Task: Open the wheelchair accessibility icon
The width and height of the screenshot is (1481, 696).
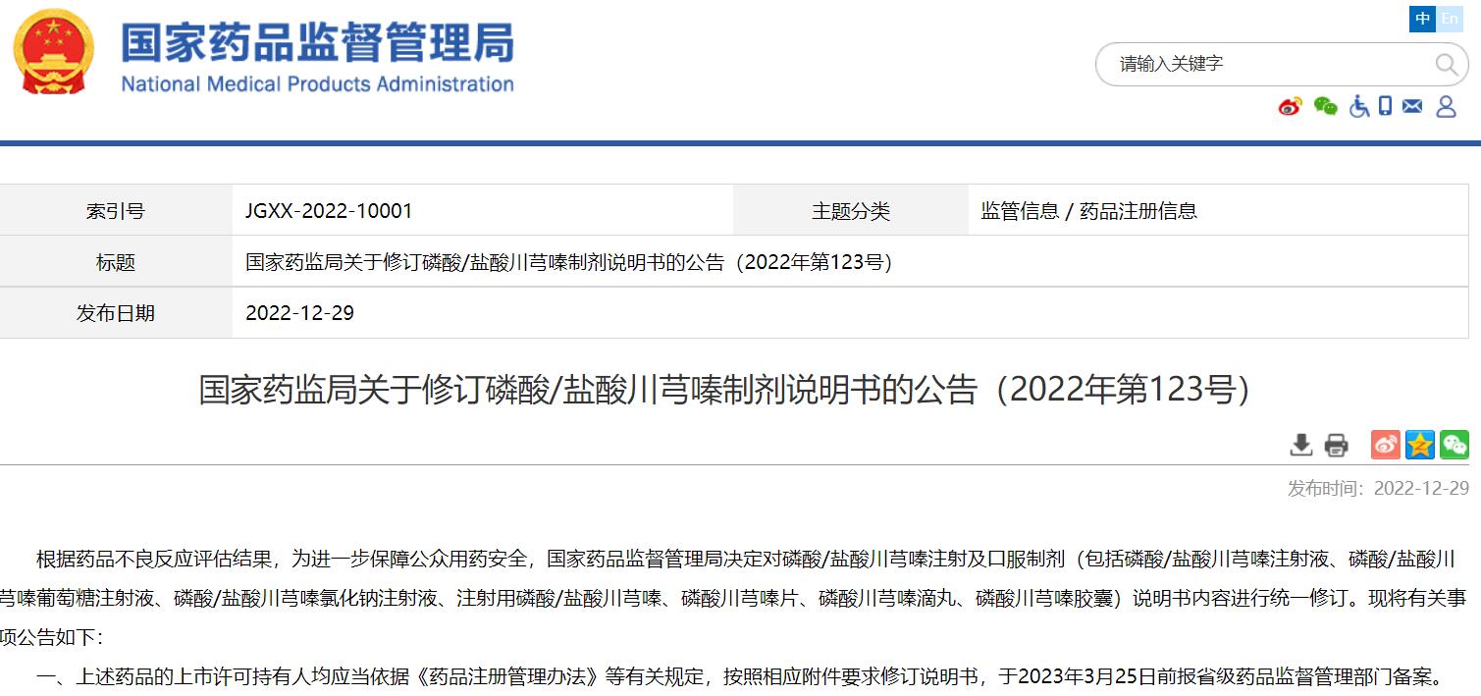Action: coord(1358,106)
